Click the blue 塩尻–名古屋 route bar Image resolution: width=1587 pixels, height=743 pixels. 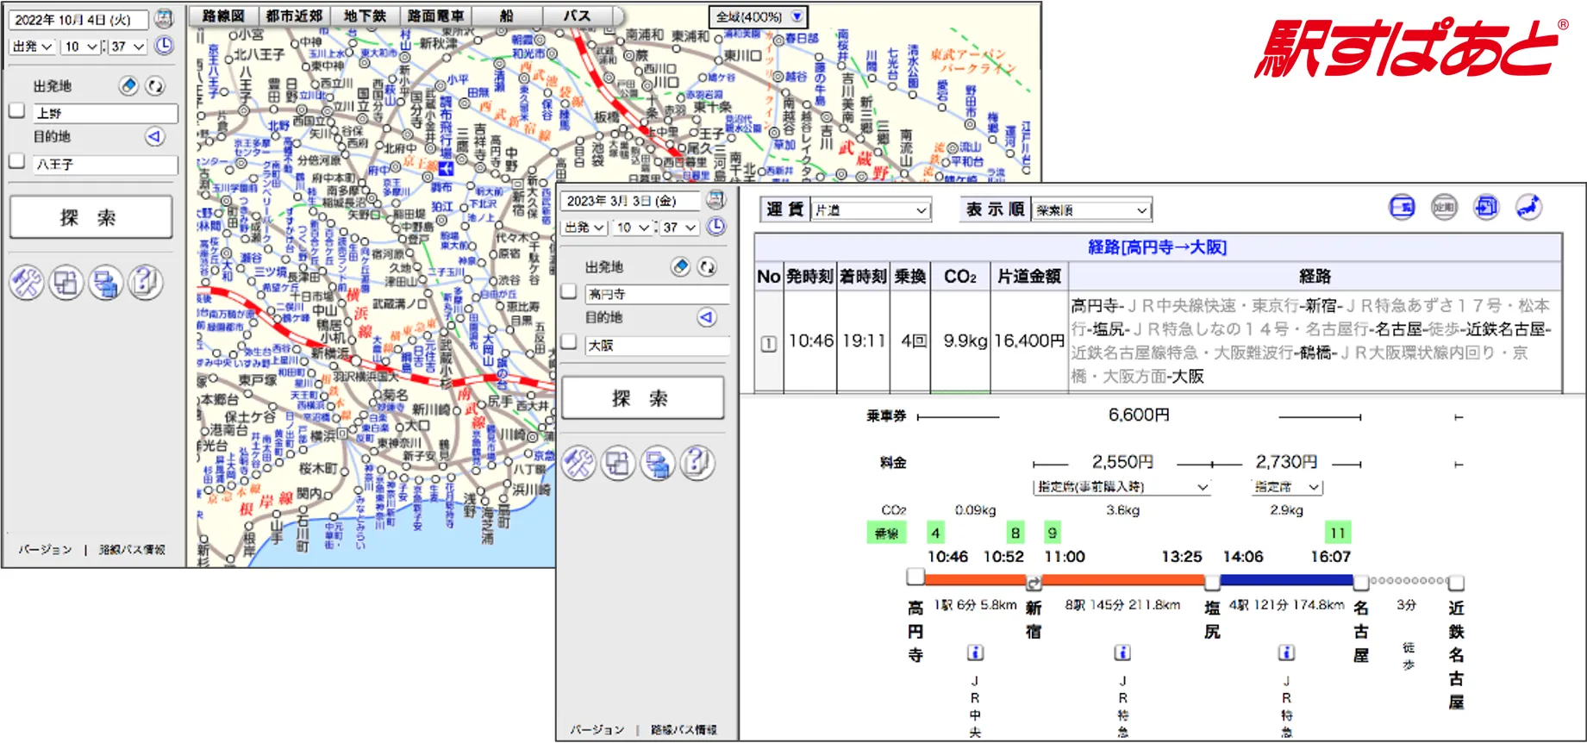pos(1286,581)
